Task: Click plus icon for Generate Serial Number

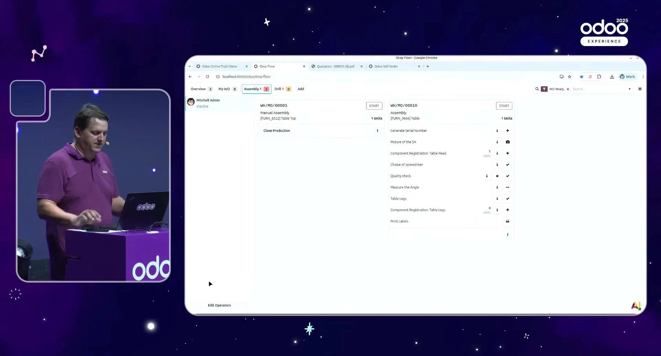Action: pyautogui.click(x=507, y=131)
